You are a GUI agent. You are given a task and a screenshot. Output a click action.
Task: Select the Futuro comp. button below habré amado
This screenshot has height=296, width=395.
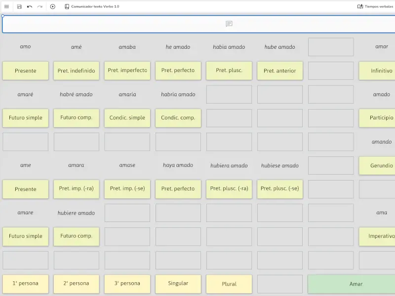coord(76,118)
